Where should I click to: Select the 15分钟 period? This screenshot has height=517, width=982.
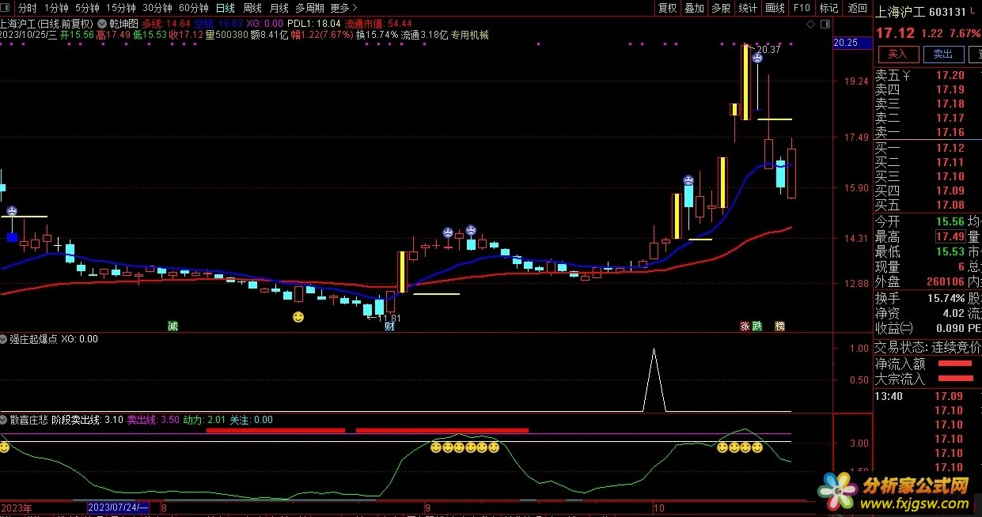[x=121, y=8]
